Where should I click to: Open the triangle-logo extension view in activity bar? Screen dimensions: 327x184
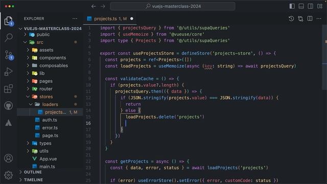tap(8, 123)
